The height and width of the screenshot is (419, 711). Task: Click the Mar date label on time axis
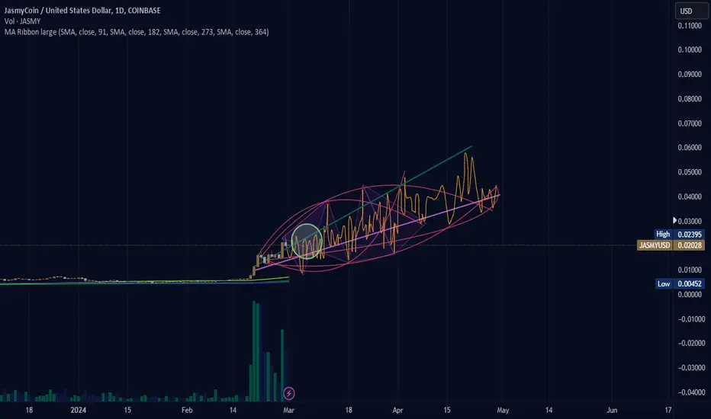pyautogui.click(x=288, y=411)
